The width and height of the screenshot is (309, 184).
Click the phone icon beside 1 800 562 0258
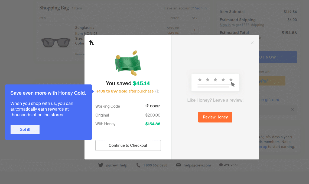pyautogui.click(x=138, y=165)
